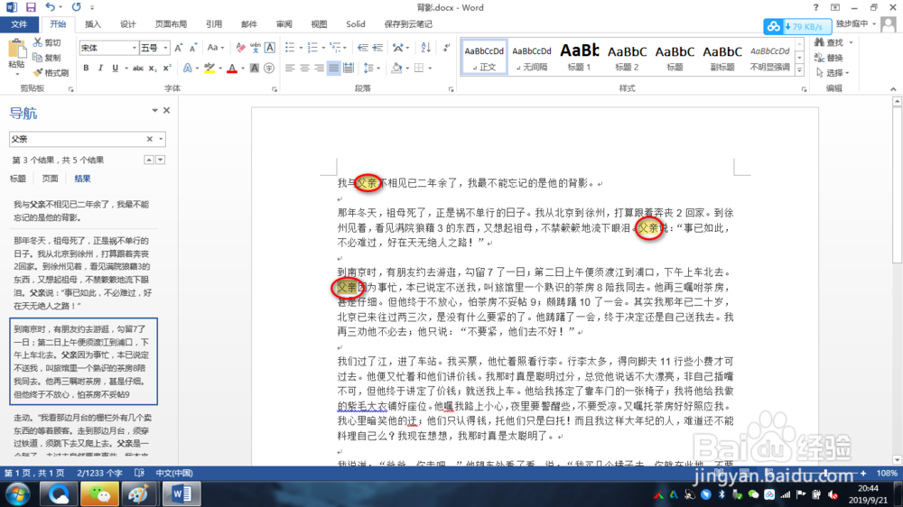Expand the styles gallery more arrow
The image size is (903, 507).
pyautogui.click(x=799, y=70)
